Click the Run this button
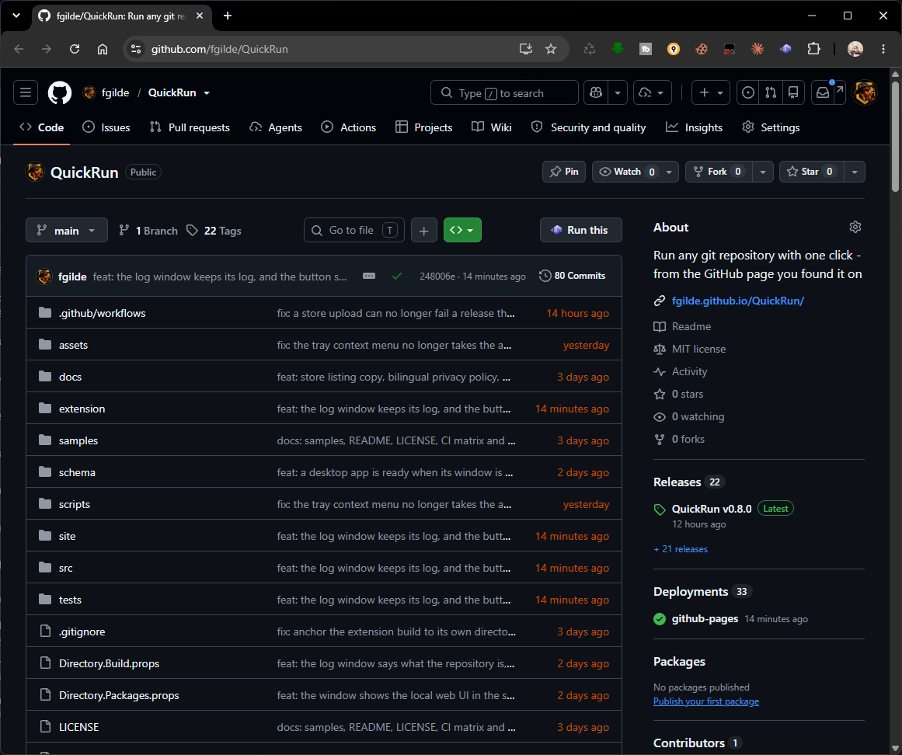902x755 pixels. [x=581, y=231]
